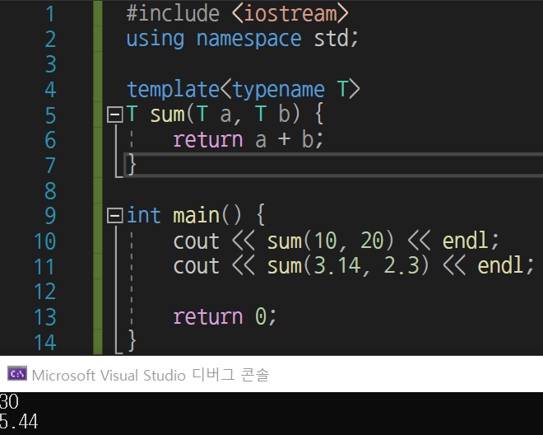The width and height of the screenshot is (543, 435).
Task: Click line number 8 in the gutter
Action: (x=50, y=191)
